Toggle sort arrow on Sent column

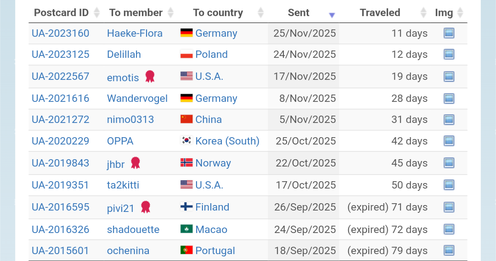tap(332, 15)
